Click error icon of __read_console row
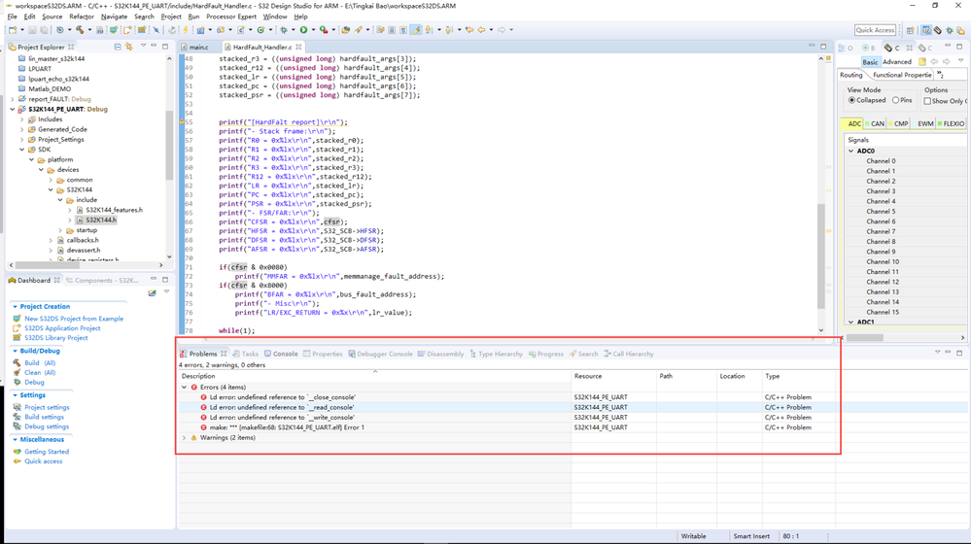 [x=204, y=407]
